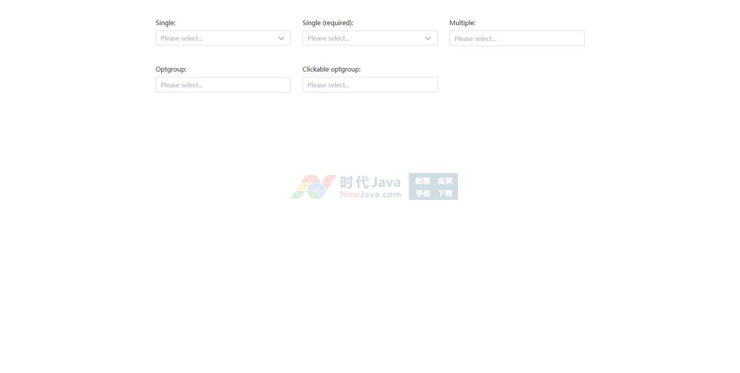Click the 'Optgroup:' label text

click(171, 69)
